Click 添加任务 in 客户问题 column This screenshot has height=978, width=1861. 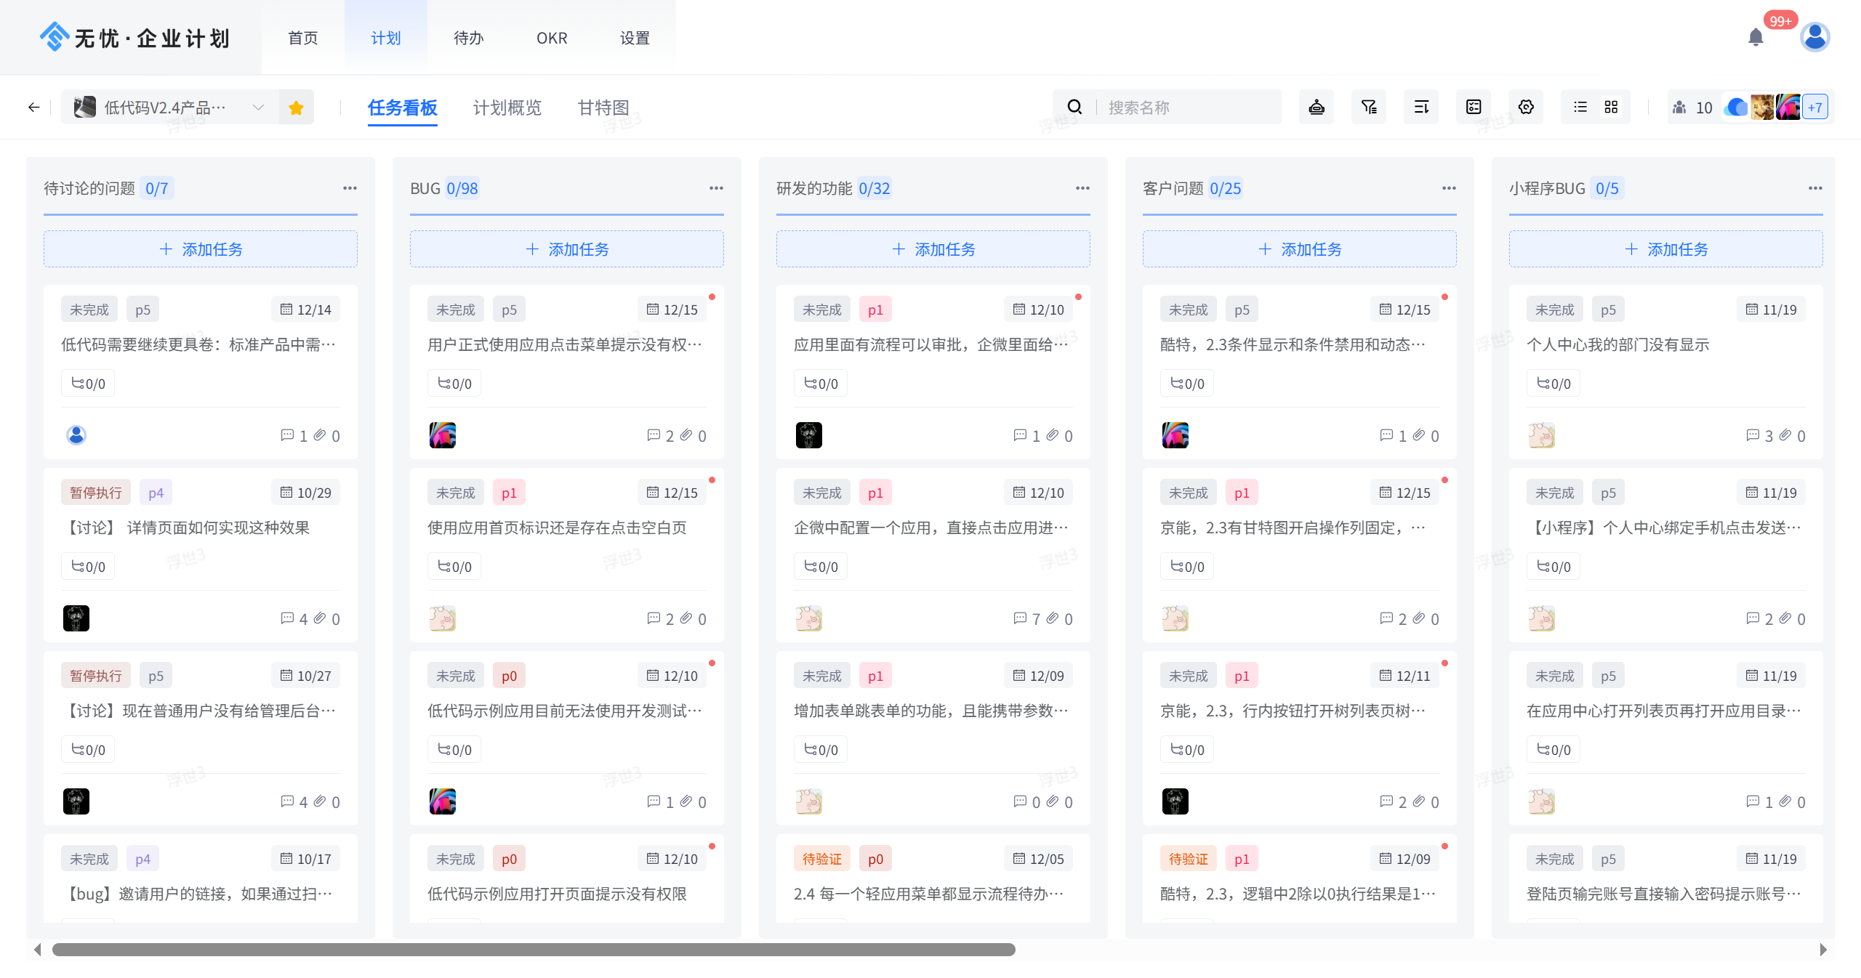coord(1299,249)
